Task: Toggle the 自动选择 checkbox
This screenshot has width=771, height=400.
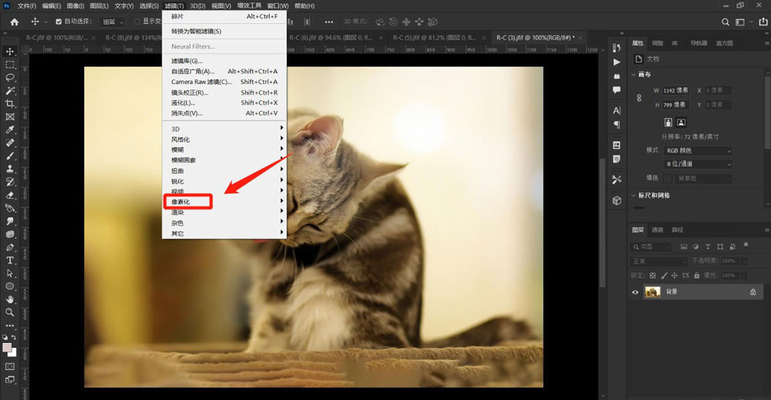Action: tap(59, 22)
